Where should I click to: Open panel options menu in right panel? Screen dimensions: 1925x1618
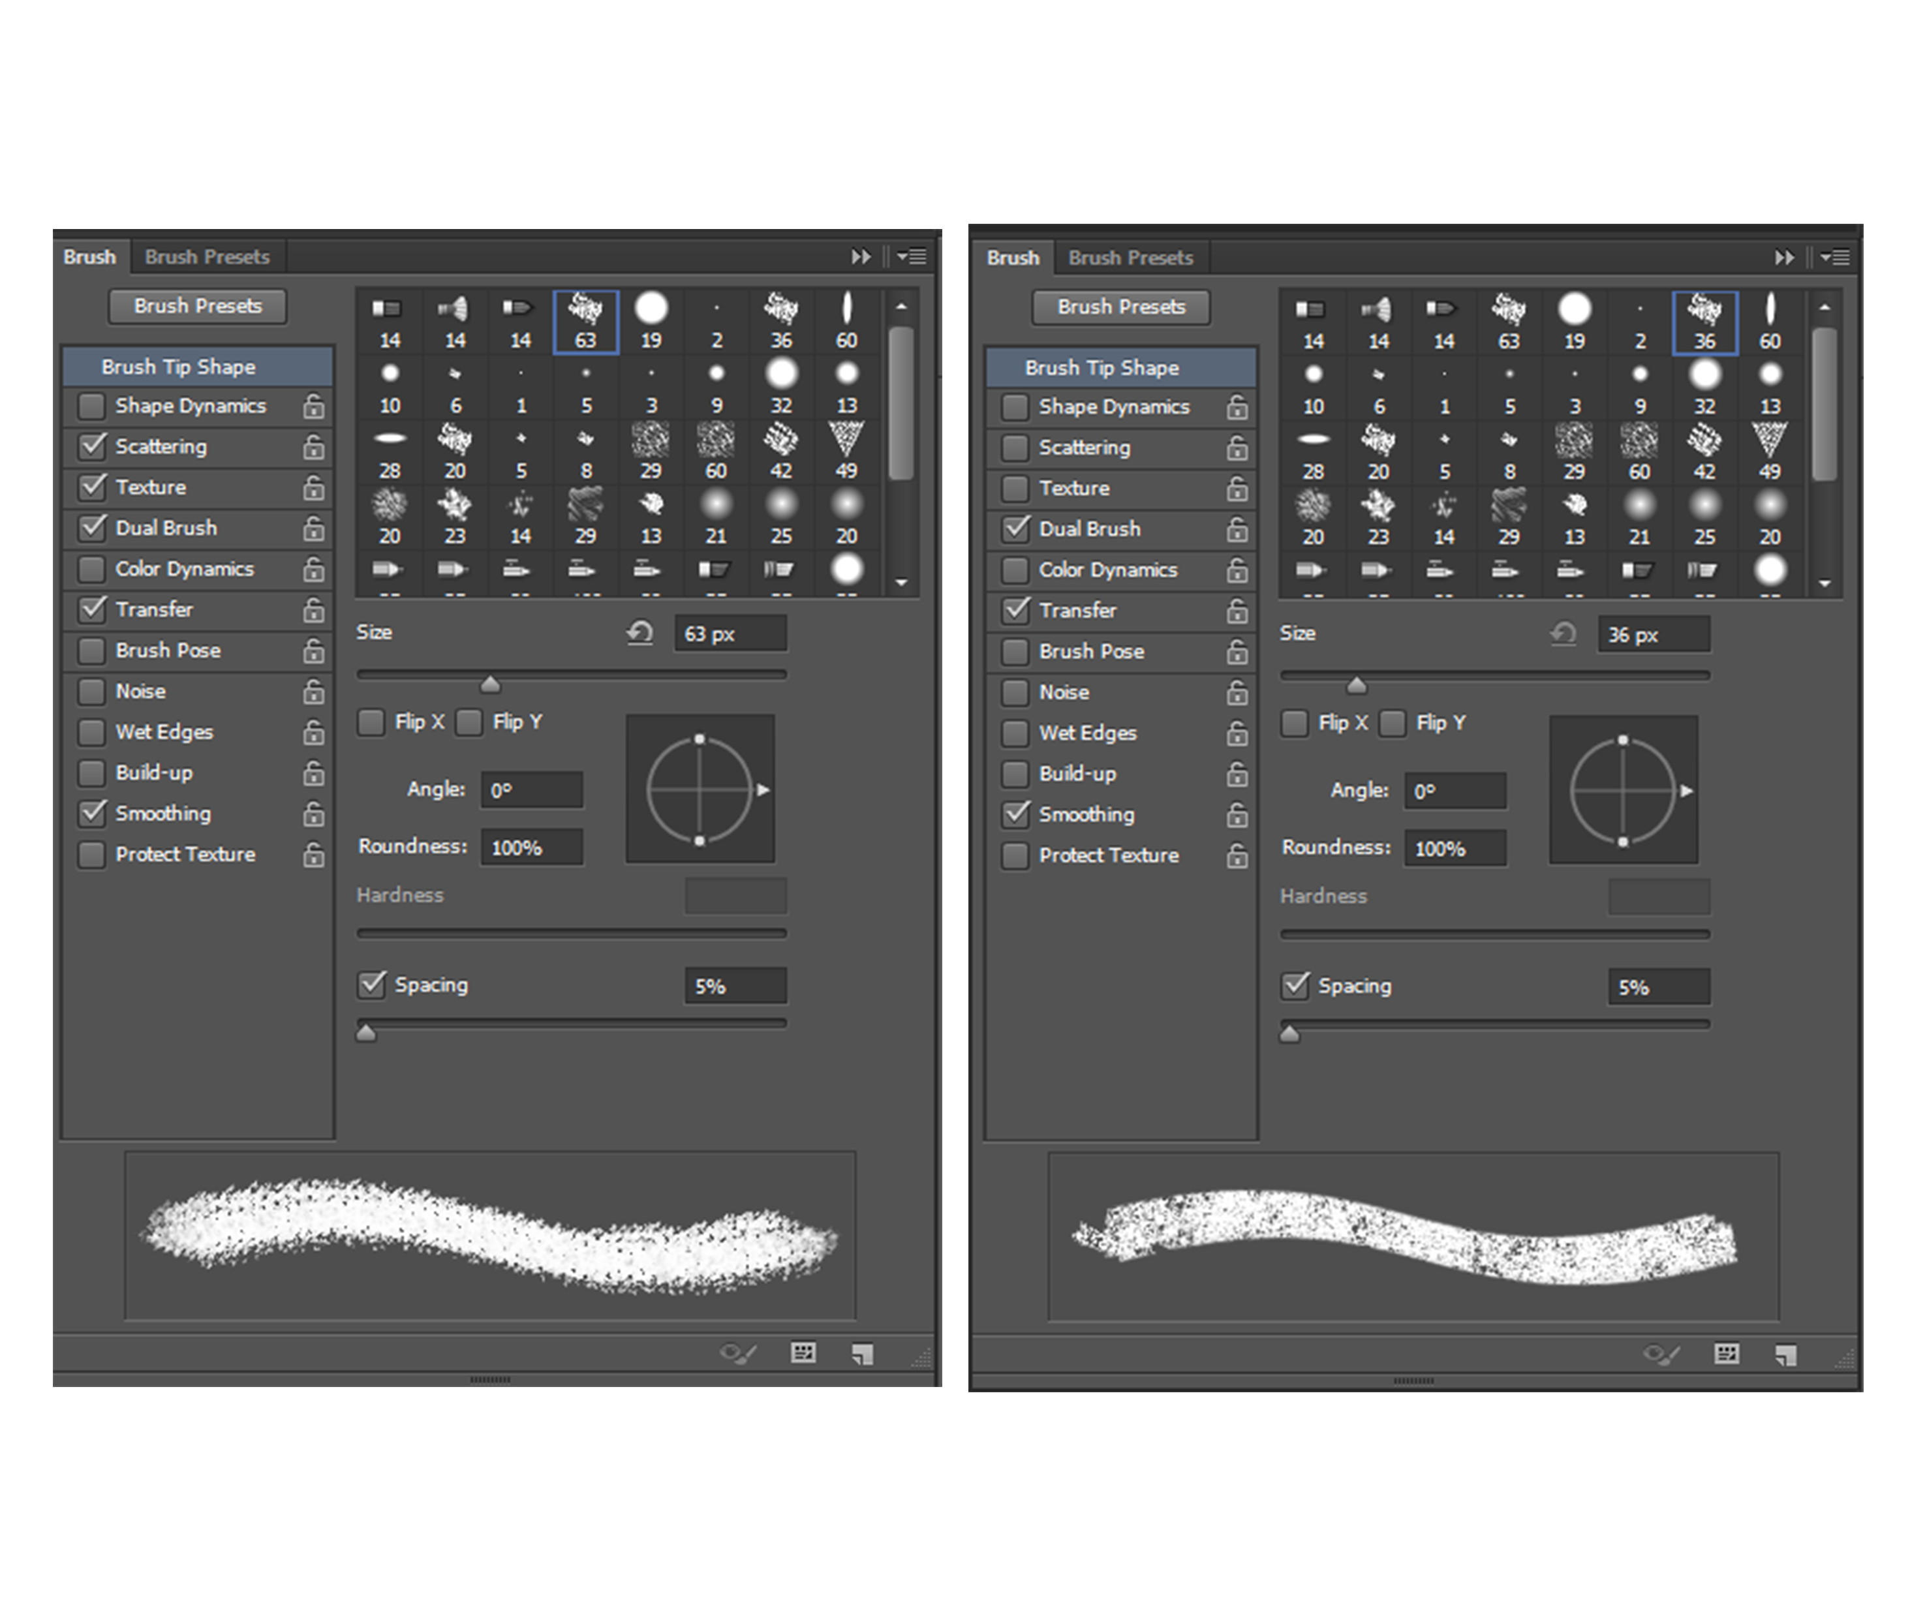tap(1836, 258)
